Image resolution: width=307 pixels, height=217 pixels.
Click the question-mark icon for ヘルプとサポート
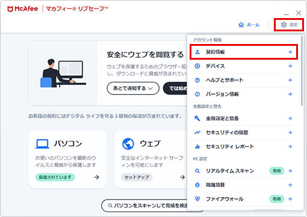197,80
